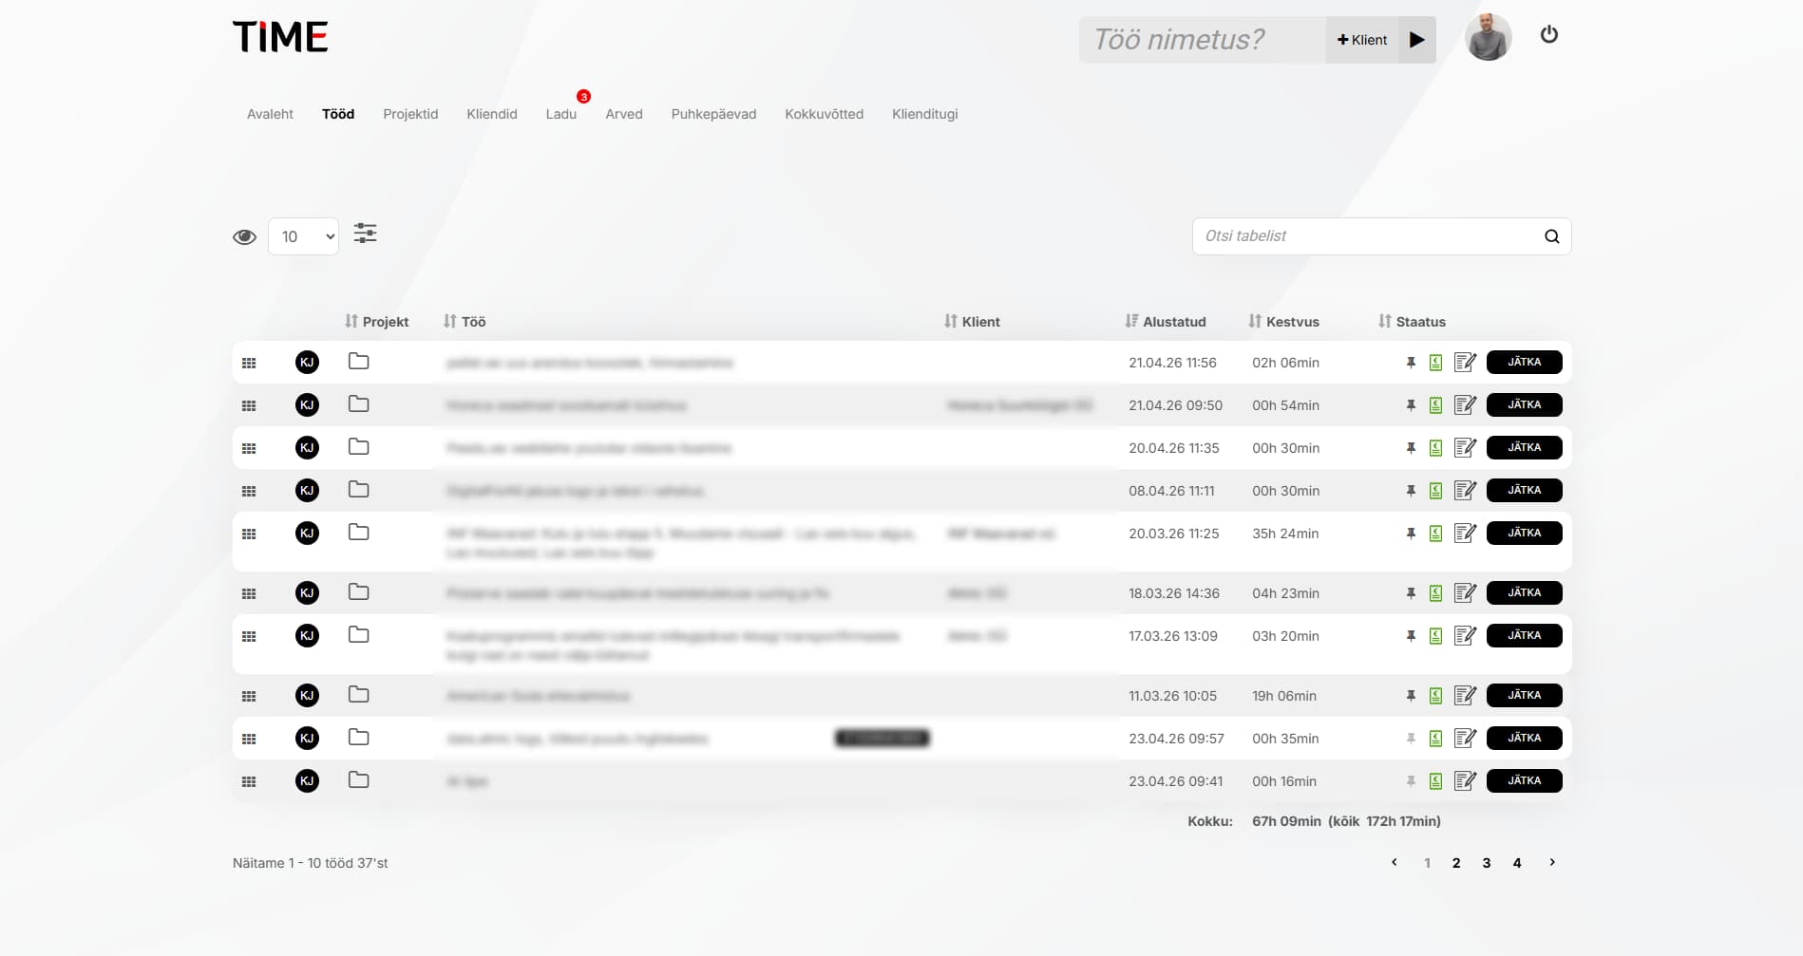Click the + Klient button
Image resolution: width=1803 pixels, height=956 pixels.
click(1361, 40)
